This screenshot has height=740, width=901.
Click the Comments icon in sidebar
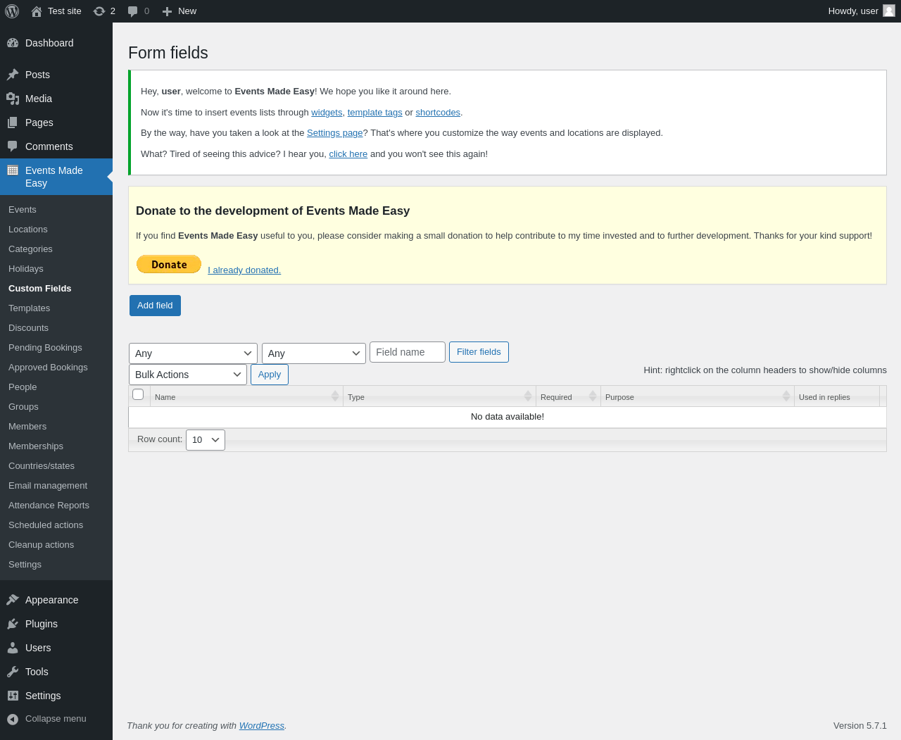(x=13, y=146)
